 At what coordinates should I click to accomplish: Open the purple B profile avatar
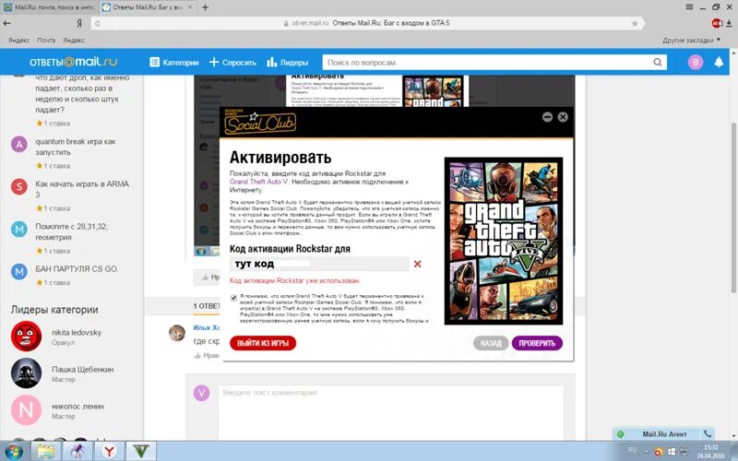pyautogui.click(x=696, y=62)
